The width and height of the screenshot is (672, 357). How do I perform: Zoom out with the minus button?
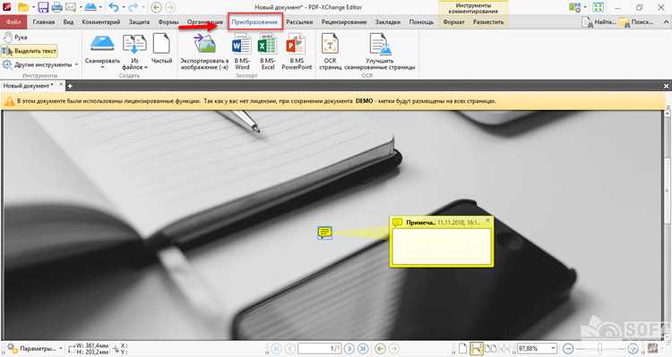point(567,348)
